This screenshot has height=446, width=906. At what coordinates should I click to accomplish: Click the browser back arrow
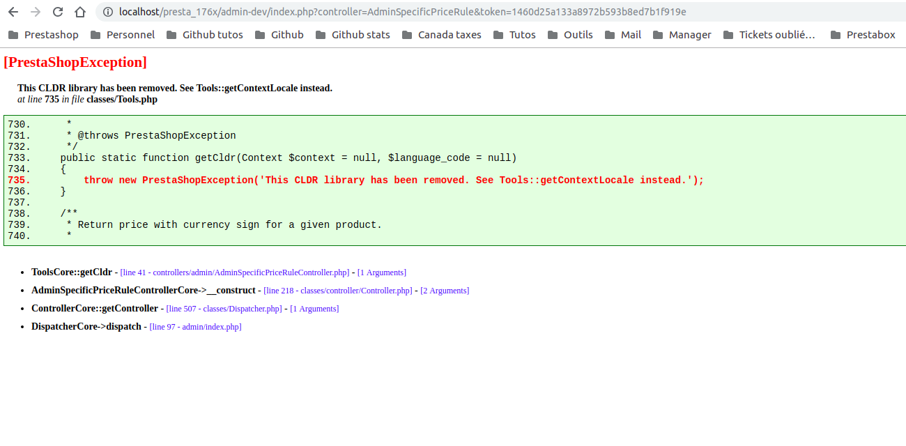13,11
